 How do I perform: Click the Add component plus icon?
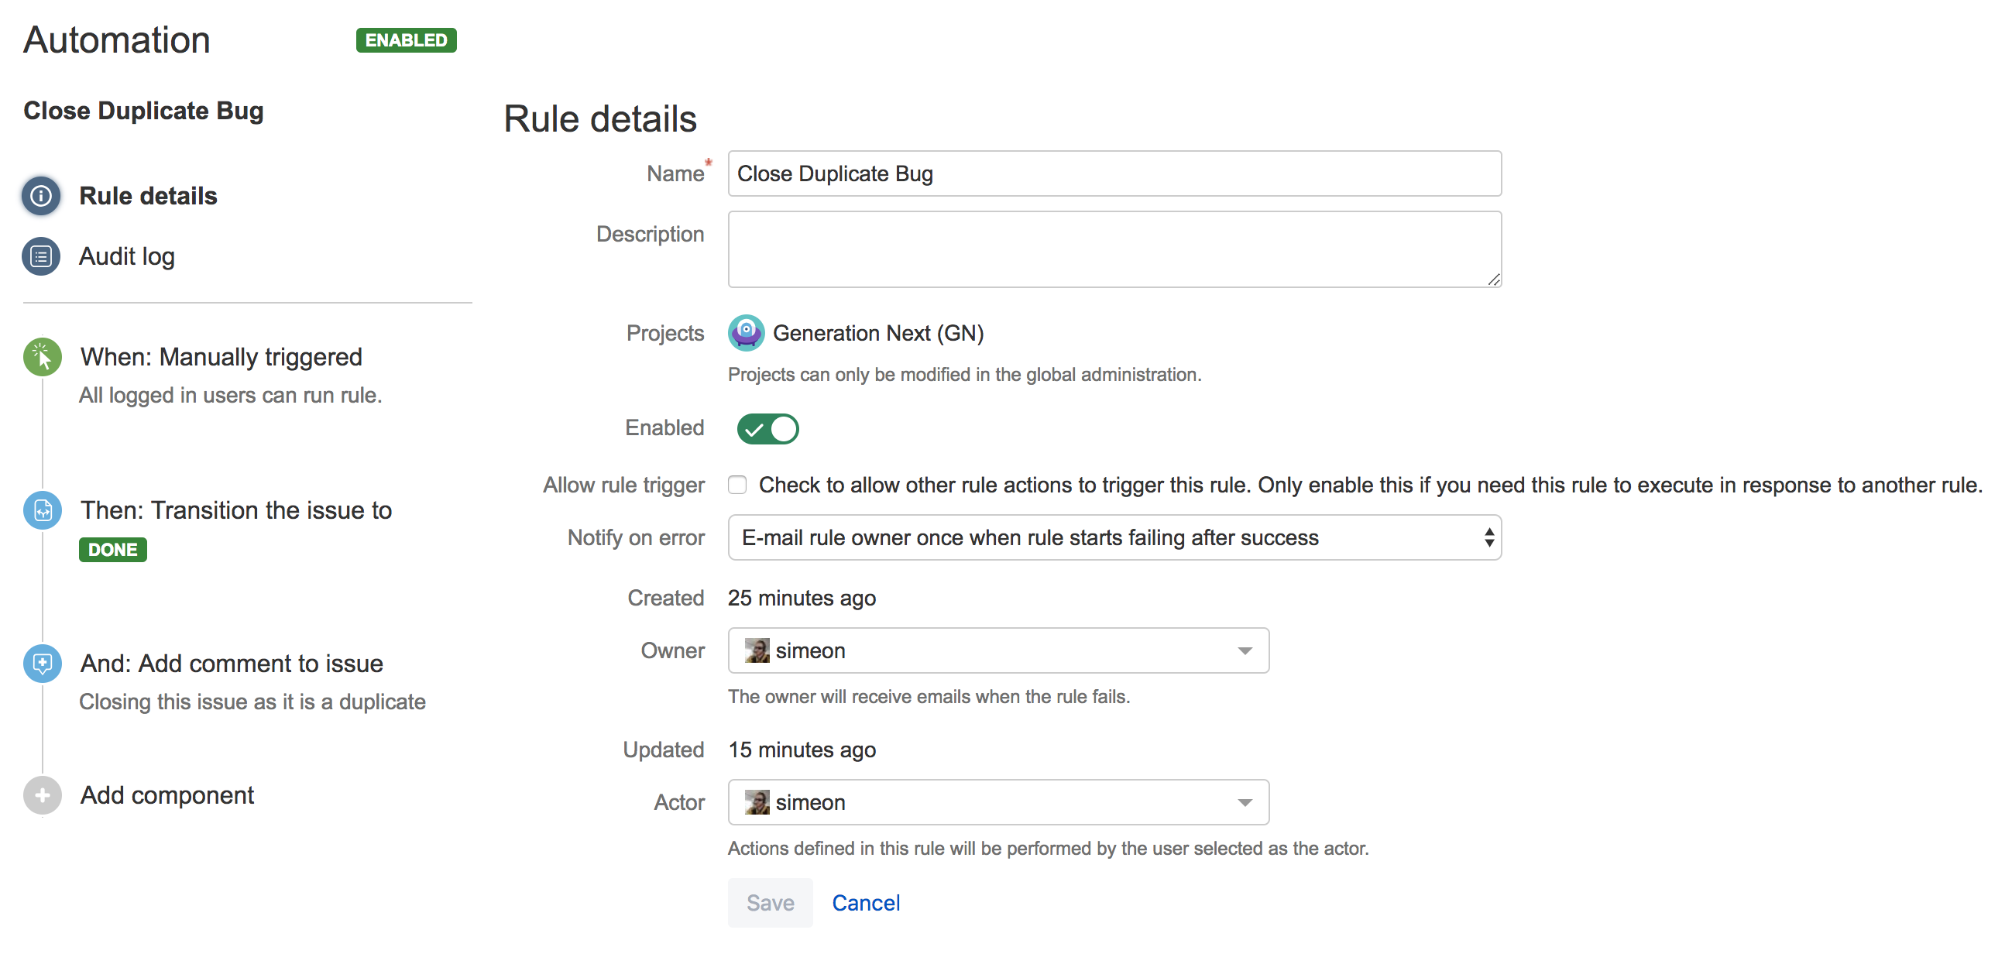coord(42,795)
